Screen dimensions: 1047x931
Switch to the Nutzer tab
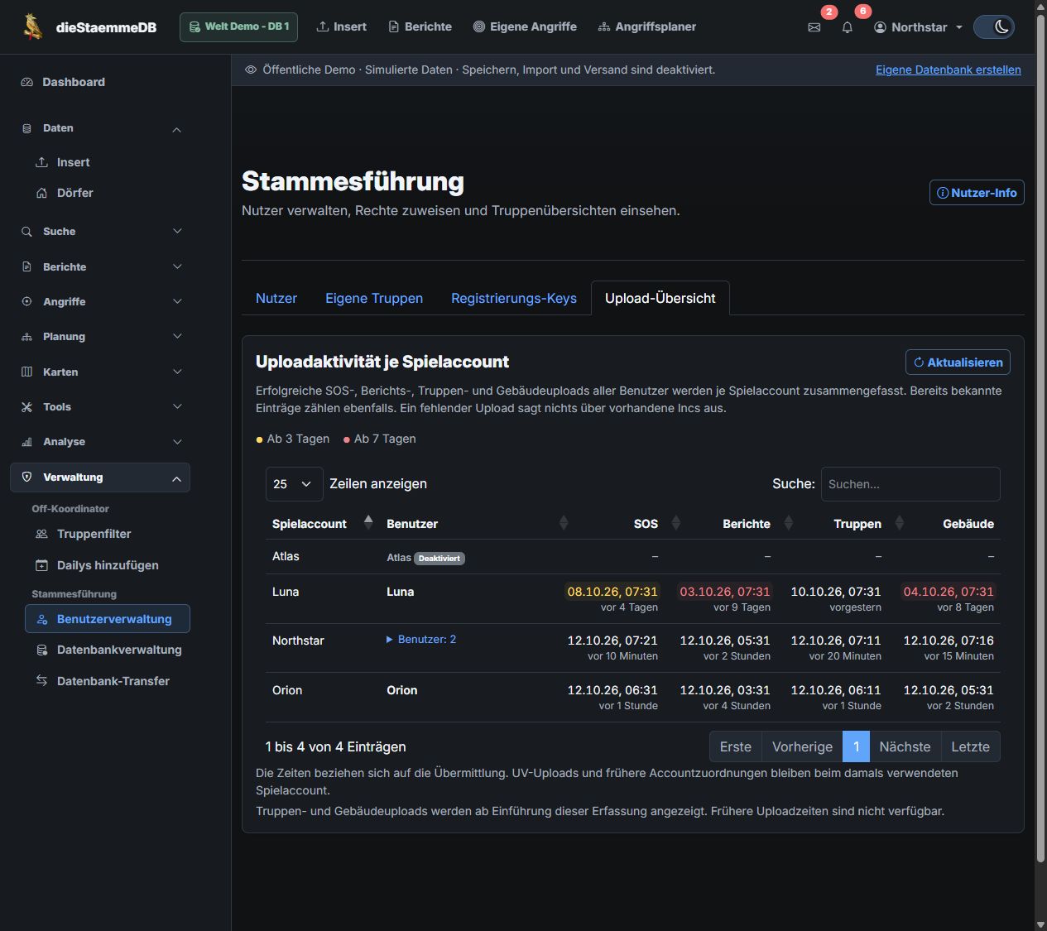(x=276, y=298)
